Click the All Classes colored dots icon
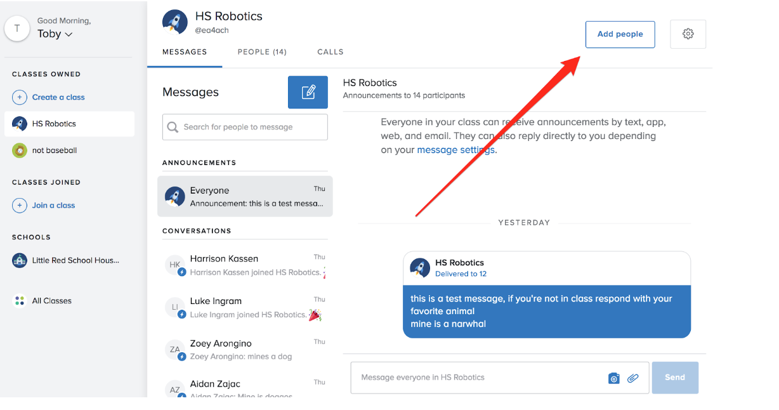This screenshot has width=779, height=410. 20,301
